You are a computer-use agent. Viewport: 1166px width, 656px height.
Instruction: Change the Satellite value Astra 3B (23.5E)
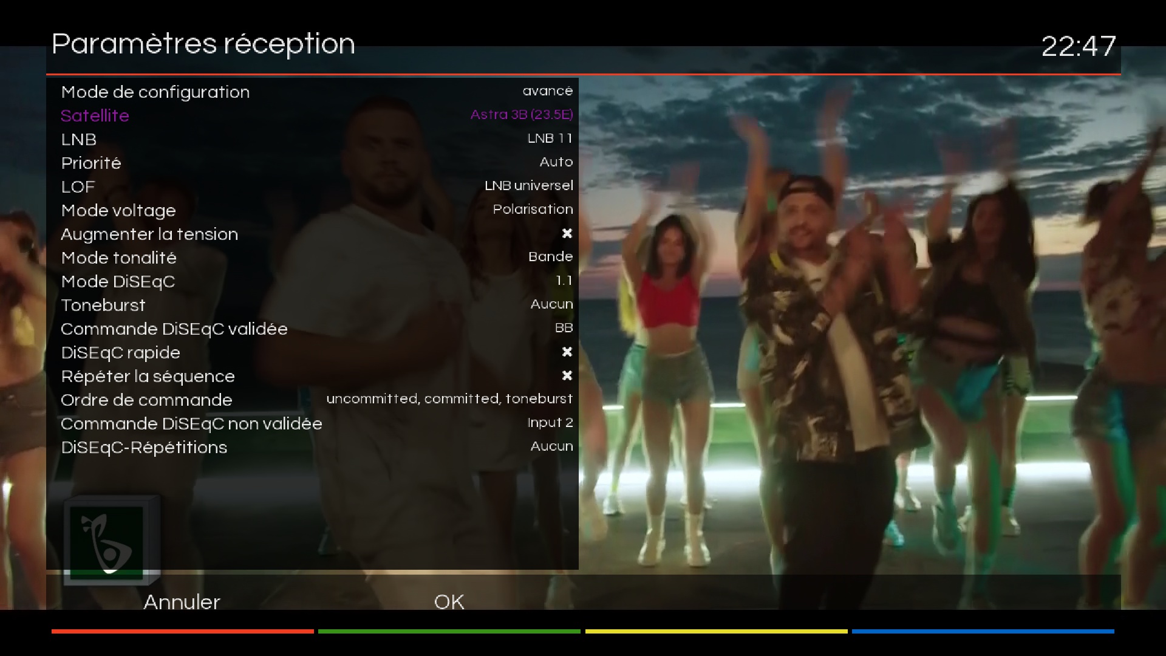pyautogui.click(x=521, y=115)
